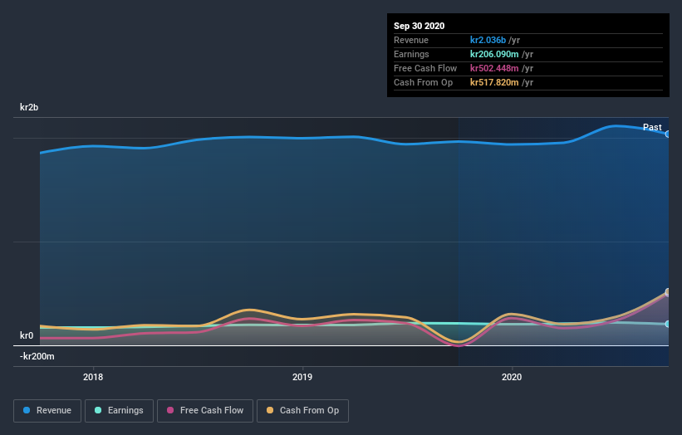The width and height of the screenshot is (682, 435).
Task: Toggle the Free Cash Flow legend button
Action: [205, 411]
